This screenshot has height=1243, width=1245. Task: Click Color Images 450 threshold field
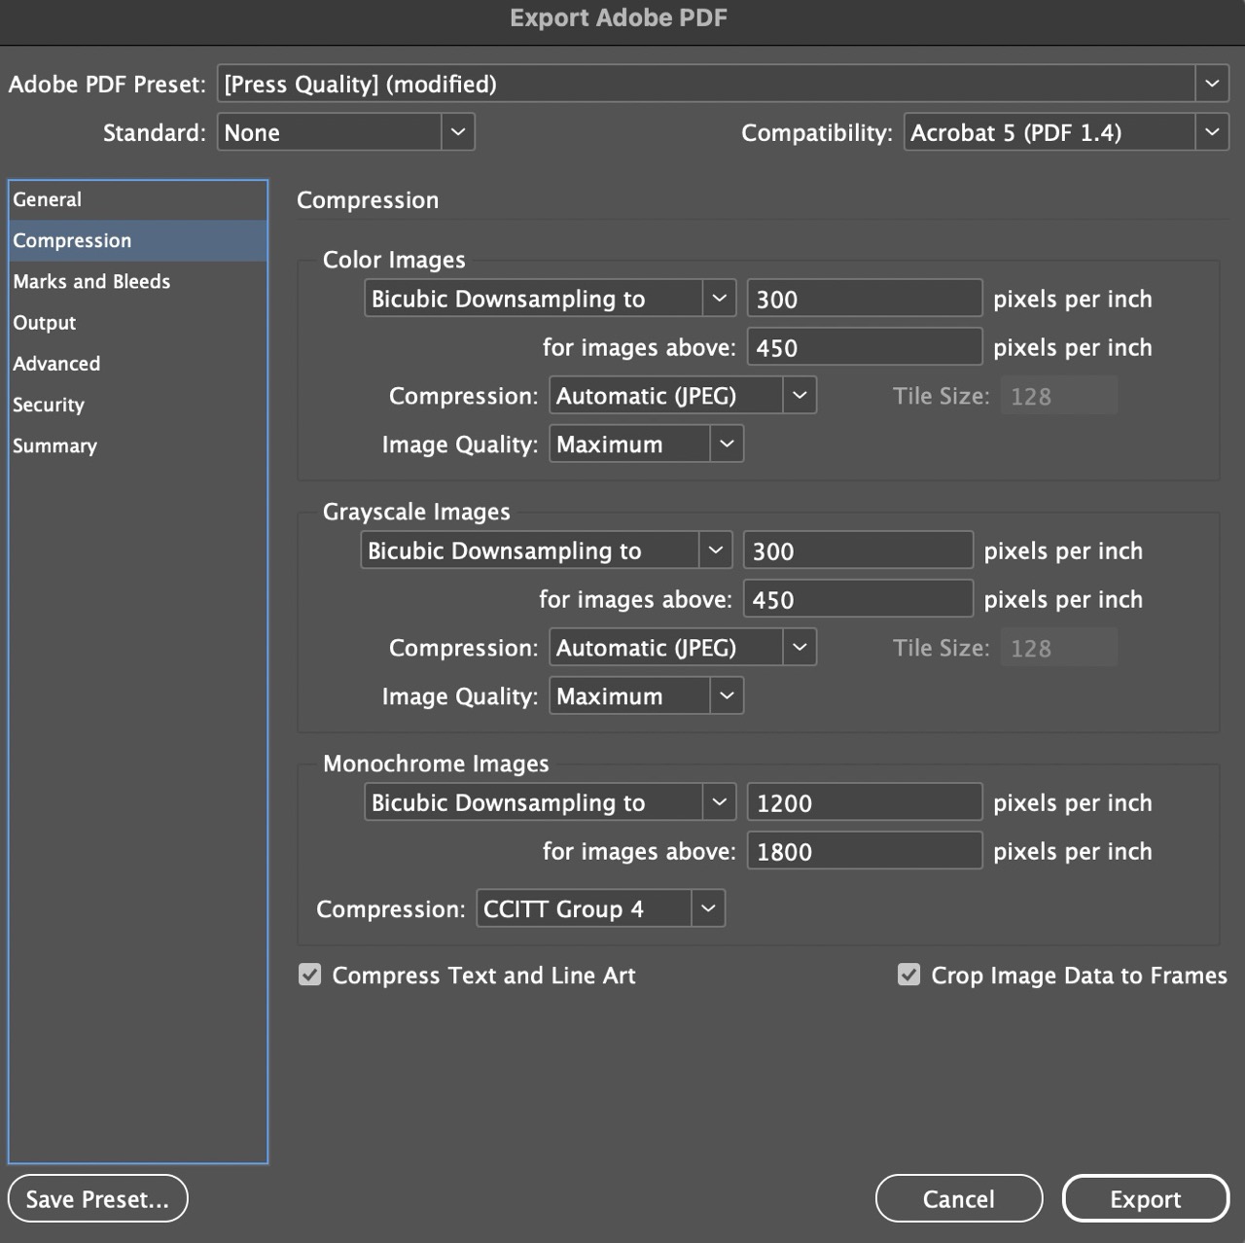click(x=865, y=347)
